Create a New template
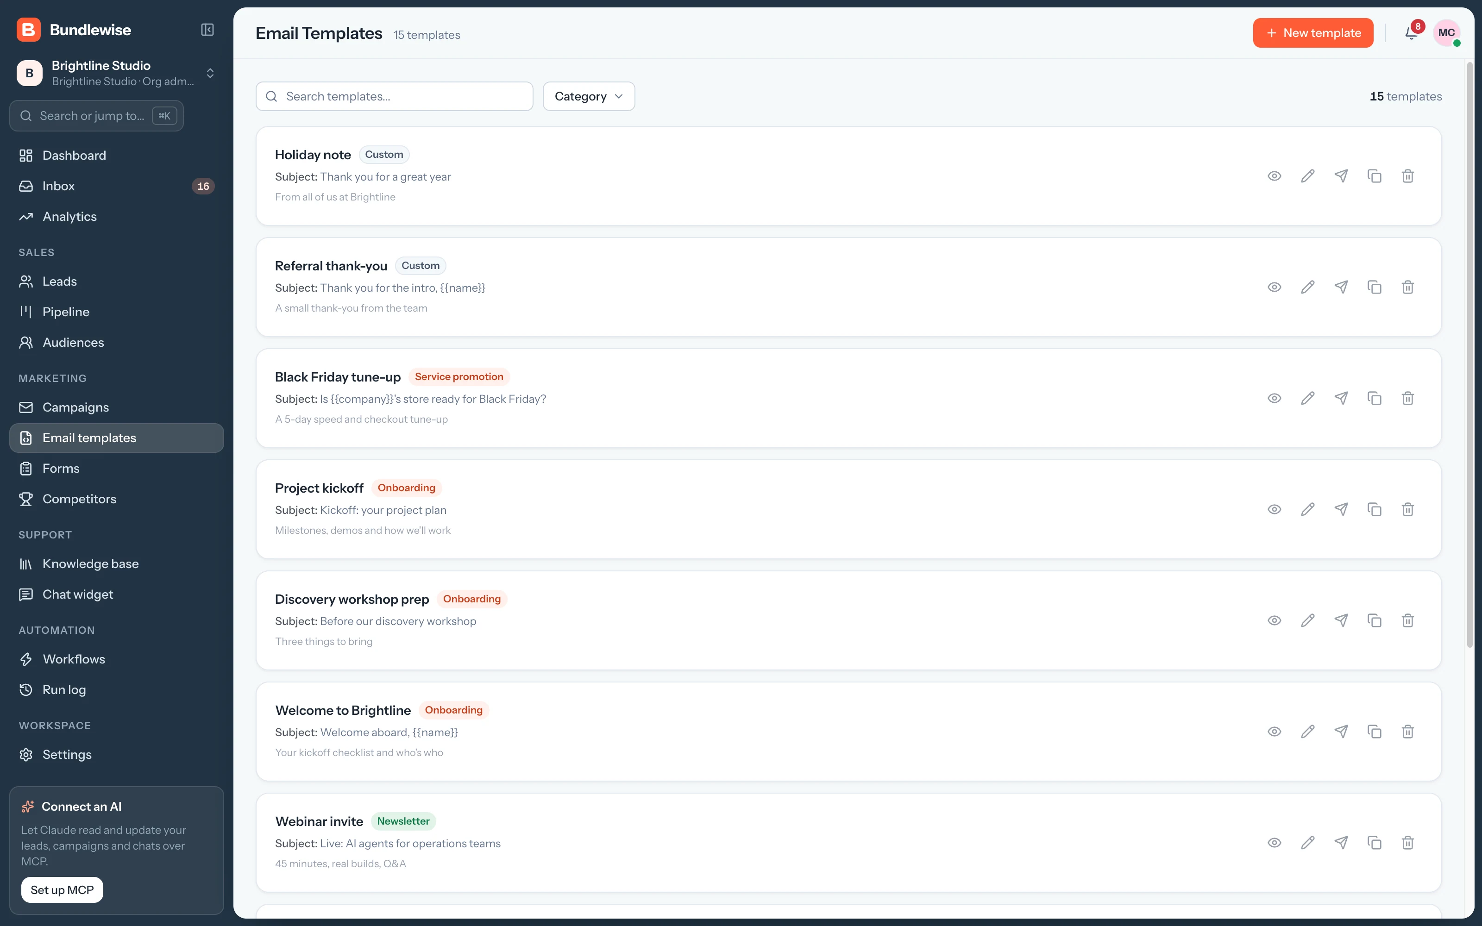Image resolution: width=1482 pixels, height=926 pixels. (x=1313, y=33)
